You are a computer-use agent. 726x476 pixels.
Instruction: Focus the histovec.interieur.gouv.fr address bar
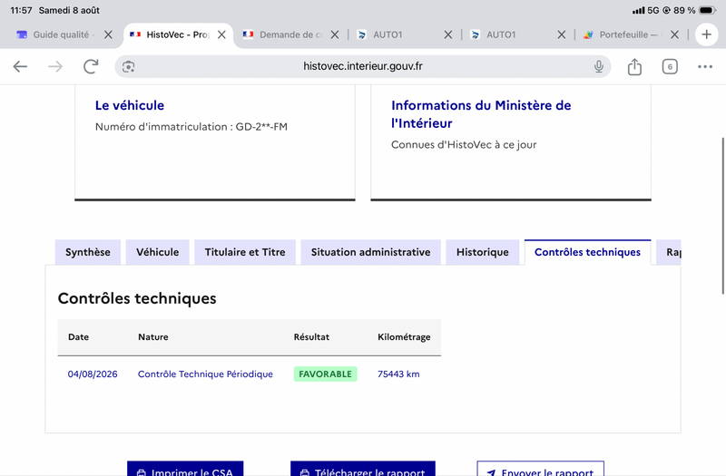362,66
